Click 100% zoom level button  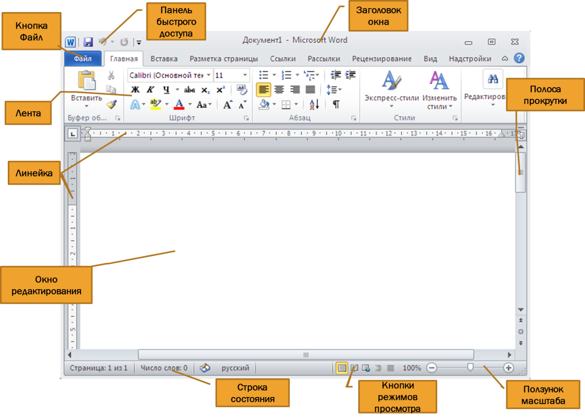(x=412, y=368)
